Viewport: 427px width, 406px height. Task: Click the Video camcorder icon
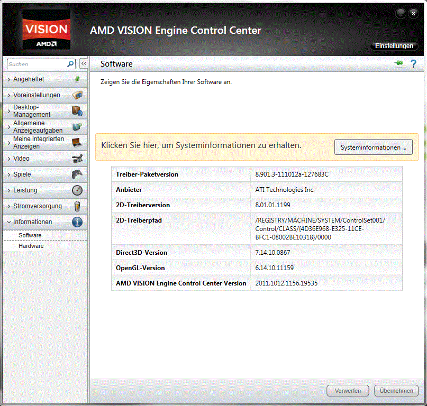(77, 159)
